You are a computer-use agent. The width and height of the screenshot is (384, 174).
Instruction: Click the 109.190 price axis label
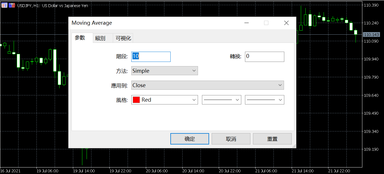371,149
